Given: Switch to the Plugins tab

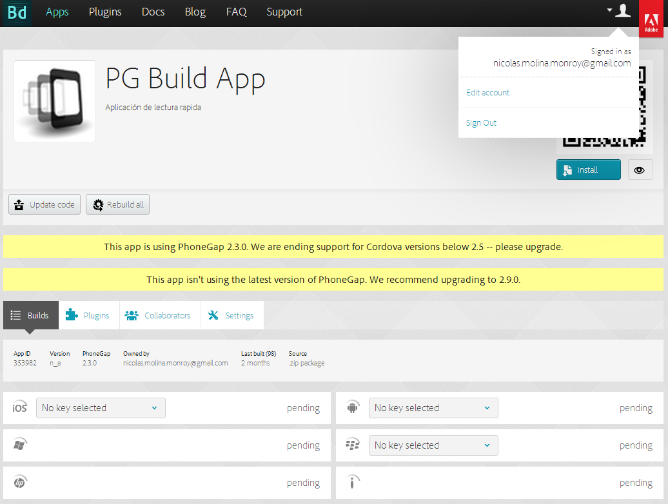Looking at the screenshot, I should (88, 315).
